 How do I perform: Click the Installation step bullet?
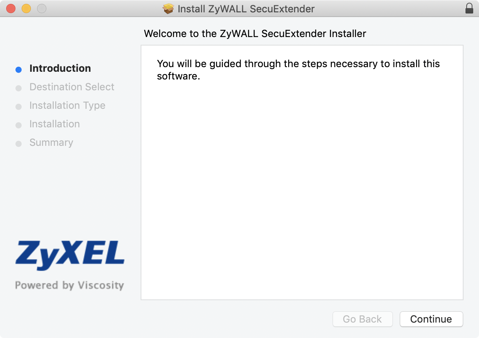click(x=19, y=125)
